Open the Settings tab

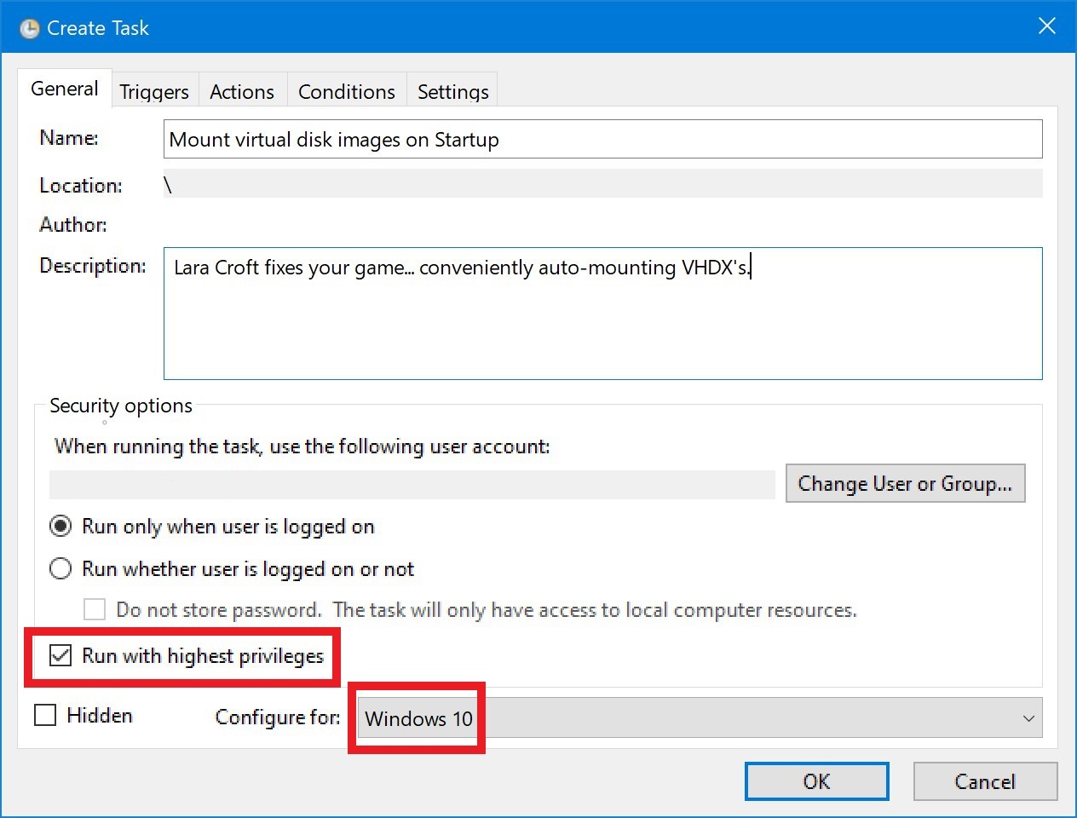click(452, 92)
